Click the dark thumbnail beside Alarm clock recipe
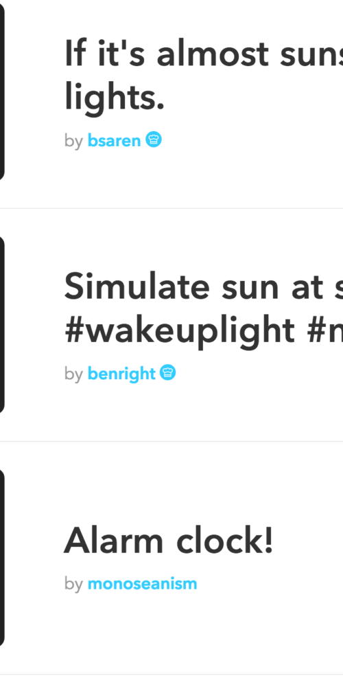Viewport: 343px width, 687px height. (2, 558)
